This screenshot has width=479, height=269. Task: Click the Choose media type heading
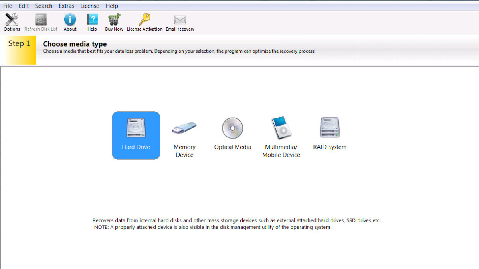point(75,44)
